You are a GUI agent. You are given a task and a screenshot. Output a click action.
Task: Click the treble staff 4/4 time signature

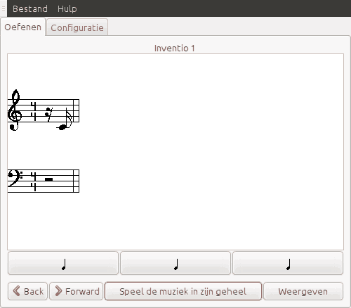pyautogui.click(x=34, y=111)
